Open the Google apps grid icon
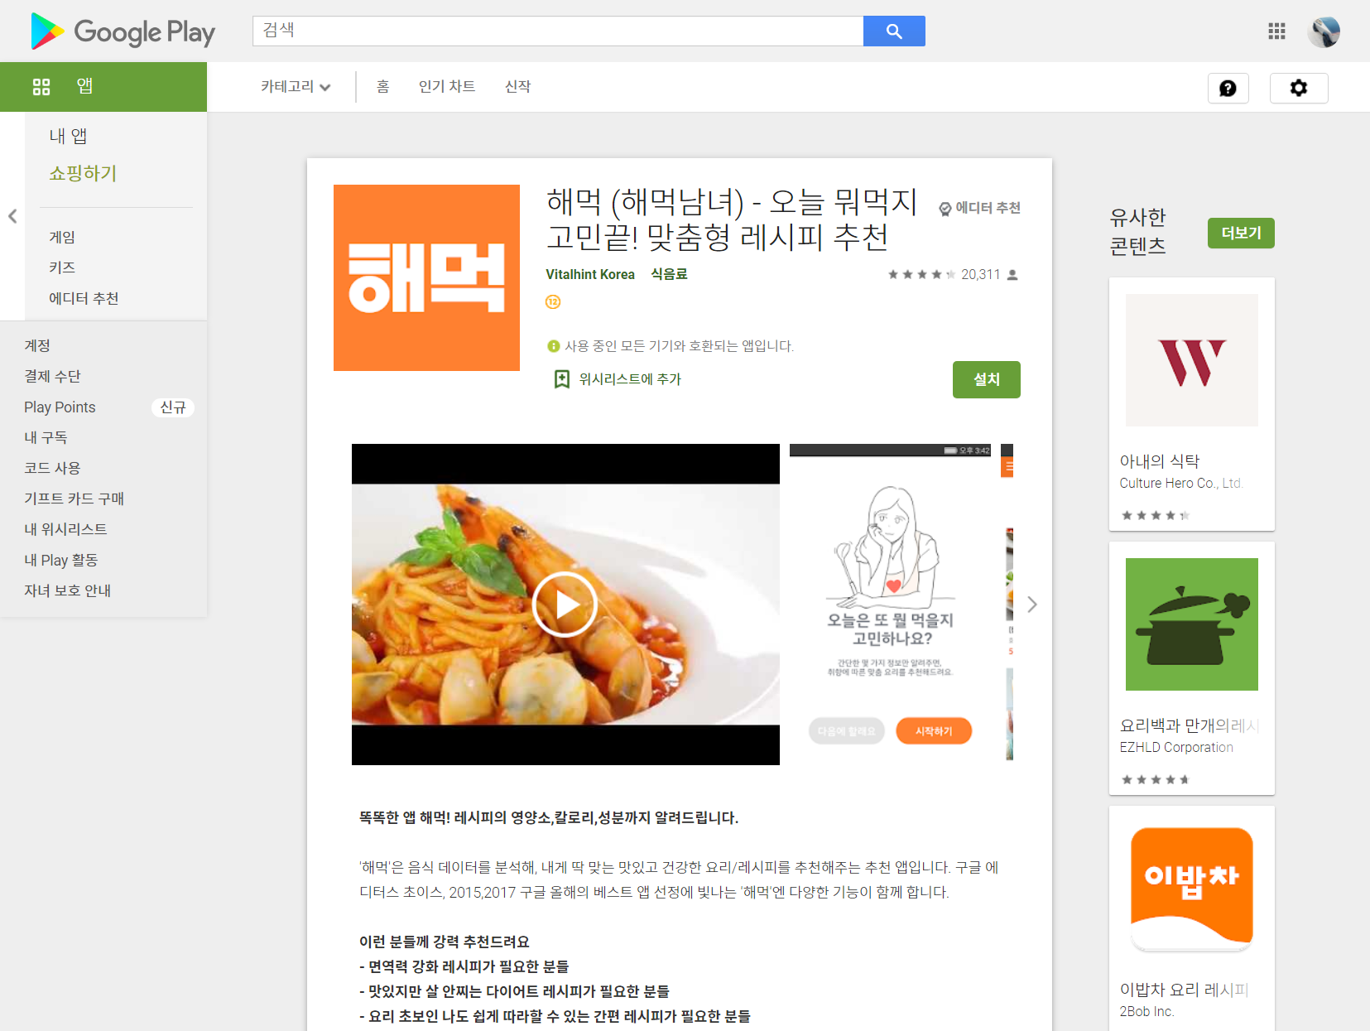This screenshot has width=1370, height=1031. pos(1276,31)
